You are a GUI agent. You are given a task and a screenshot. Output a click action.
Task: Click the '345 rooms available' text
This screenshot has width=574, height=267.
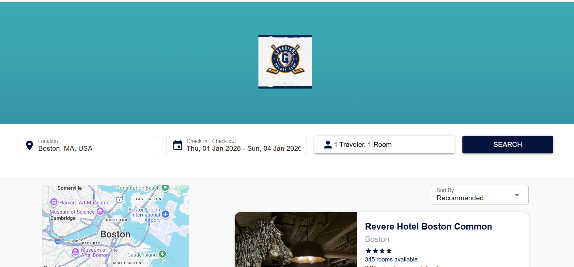point(391,260)
